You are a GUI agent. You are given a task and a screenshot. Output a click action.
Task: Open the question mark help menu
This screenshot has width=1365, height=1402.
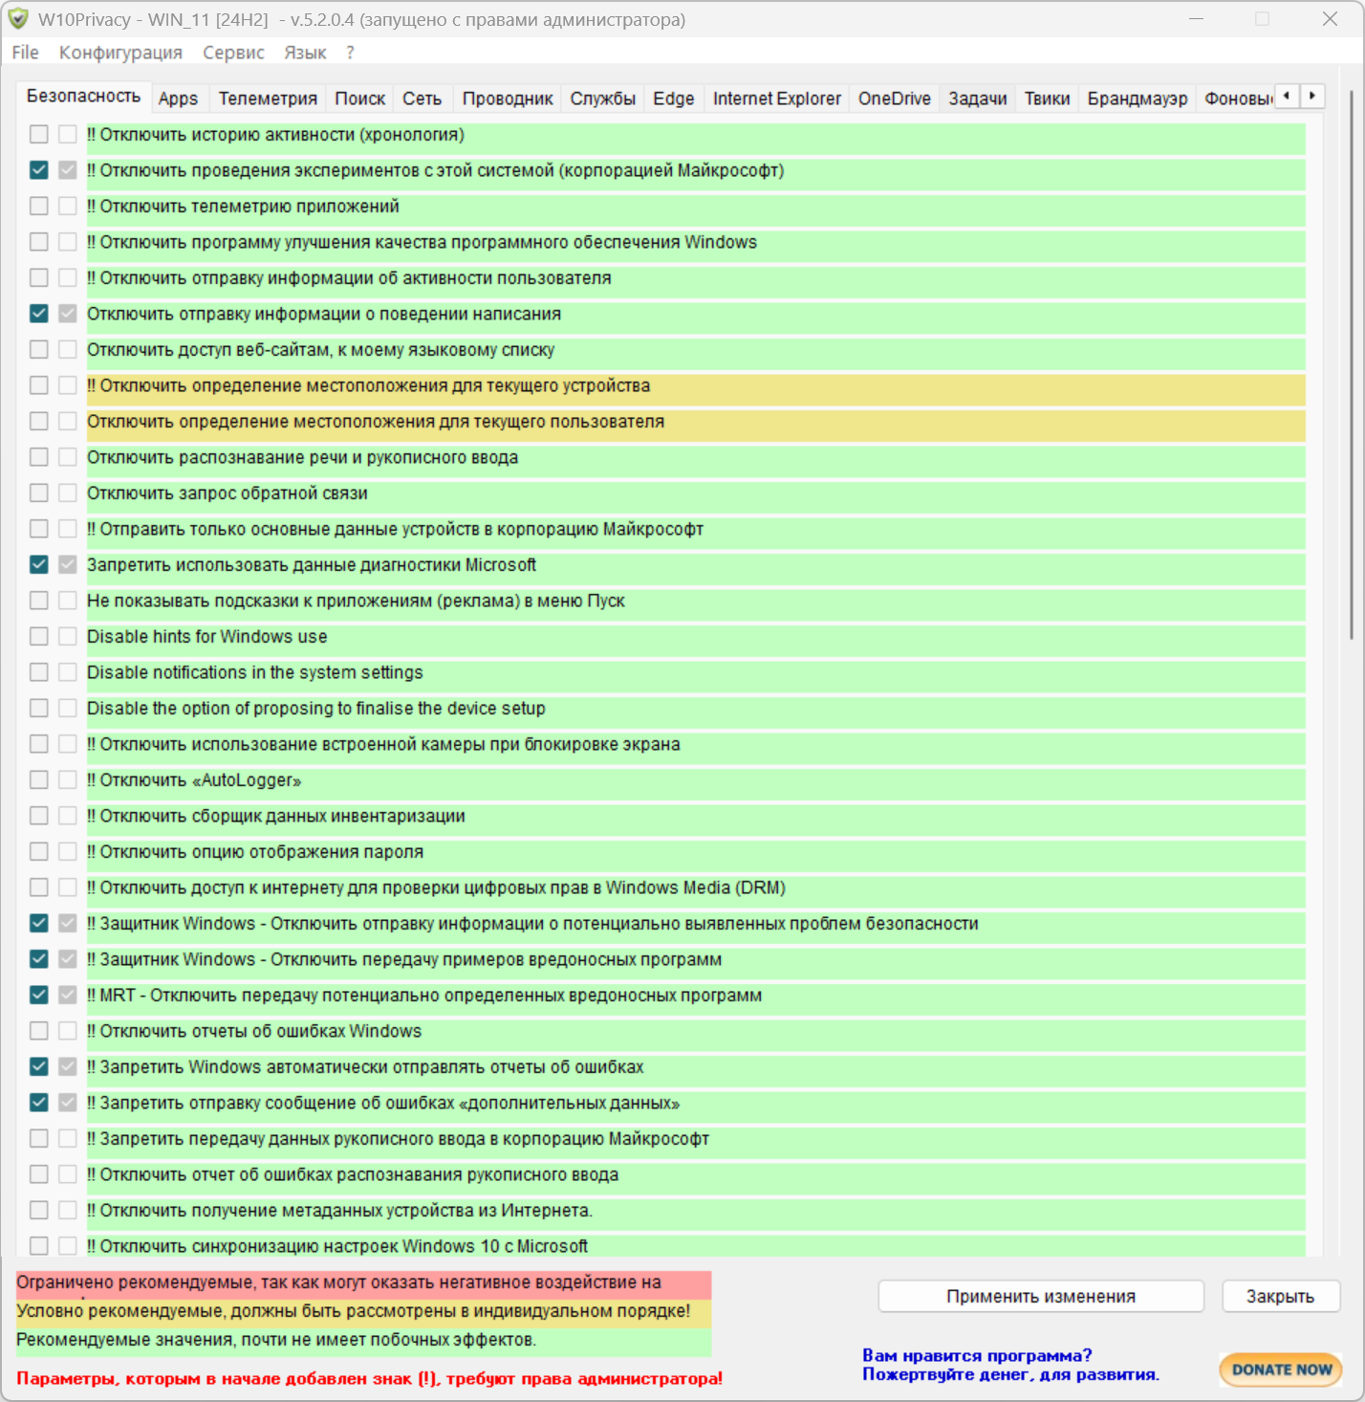[x=350, y=53]
